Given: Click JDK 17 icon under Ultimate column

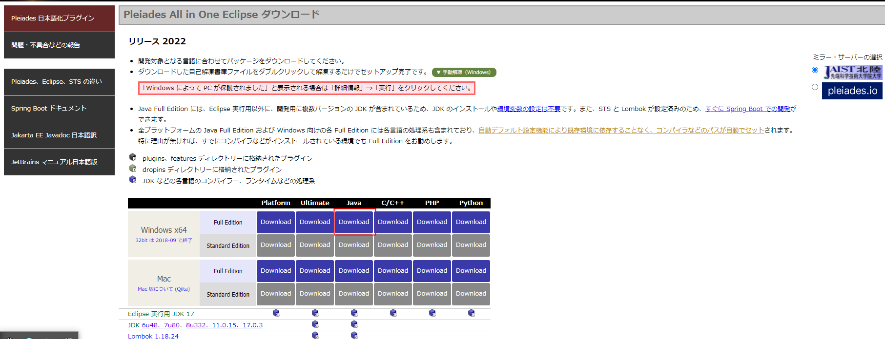Looking at the screenshot, I should [x=315, y=313].
